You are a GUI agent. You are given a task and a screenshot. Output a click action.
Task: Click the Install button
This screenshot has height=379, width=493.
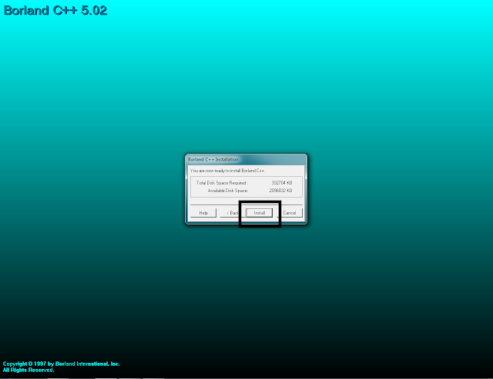pyautogui.click(x=260, y=213)
